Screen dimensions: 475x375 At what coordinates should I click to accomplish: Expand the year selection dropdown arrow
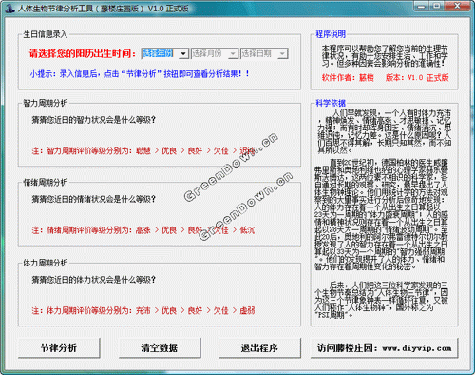(x=183, y=53)
